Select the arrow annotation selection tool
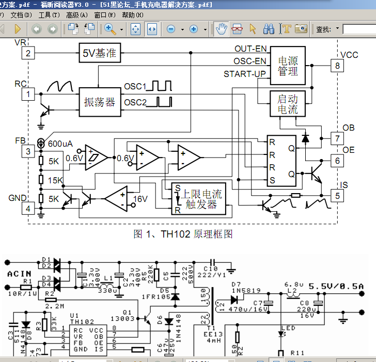The image size is (376, 362). tap(253, 29)
